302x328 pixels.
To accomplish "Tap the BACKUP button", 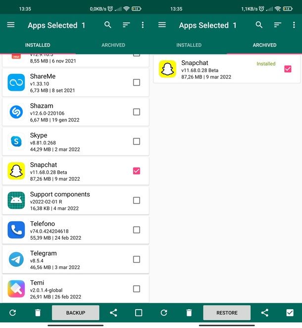I will click(76, 313).
